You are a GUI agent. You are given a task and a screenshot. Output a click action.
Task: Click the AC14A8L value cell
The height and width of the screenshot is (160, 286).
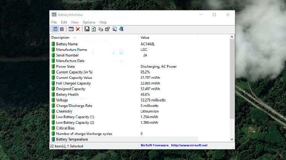coord(148,44)
